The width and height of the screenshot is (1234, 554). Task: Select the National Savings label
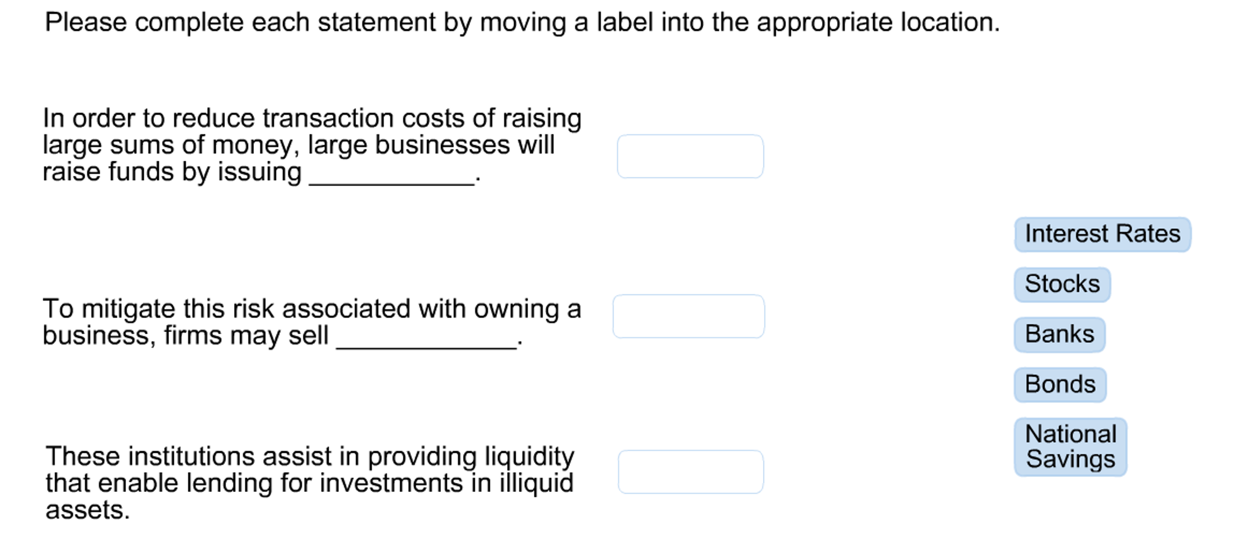1071,446
